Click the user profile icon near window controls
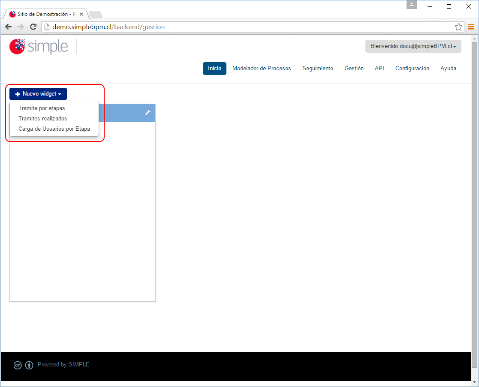Viewport: 479px width, 387px height. tap(411, 5)
